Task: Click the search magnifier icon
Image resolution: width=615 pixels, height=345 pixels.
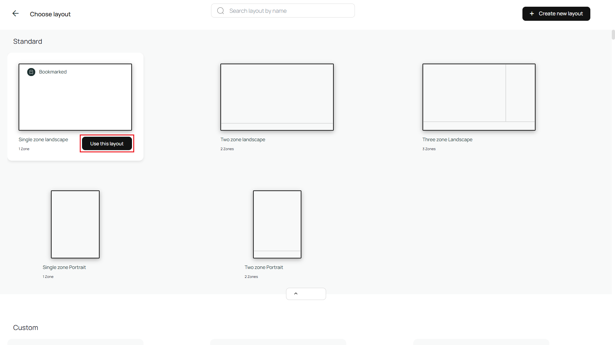Action: click(x=220, y=10)
